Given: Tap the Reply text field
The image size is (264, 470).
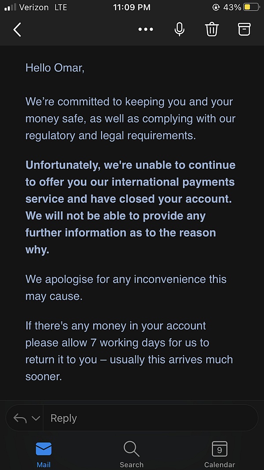Looking at the screenshot, I should pyautogui.click(x=150, y=418).
